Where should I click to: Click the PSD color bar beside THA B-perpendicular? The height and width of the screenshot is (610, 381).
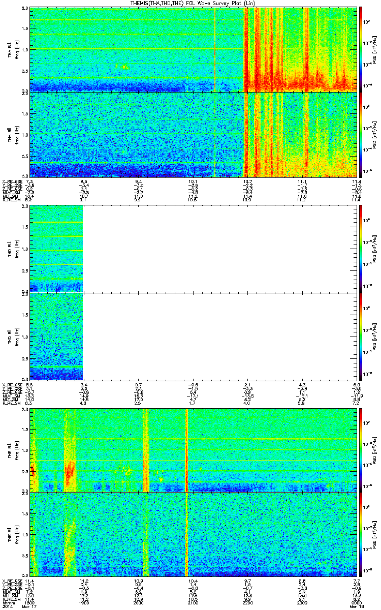[361, 49]
